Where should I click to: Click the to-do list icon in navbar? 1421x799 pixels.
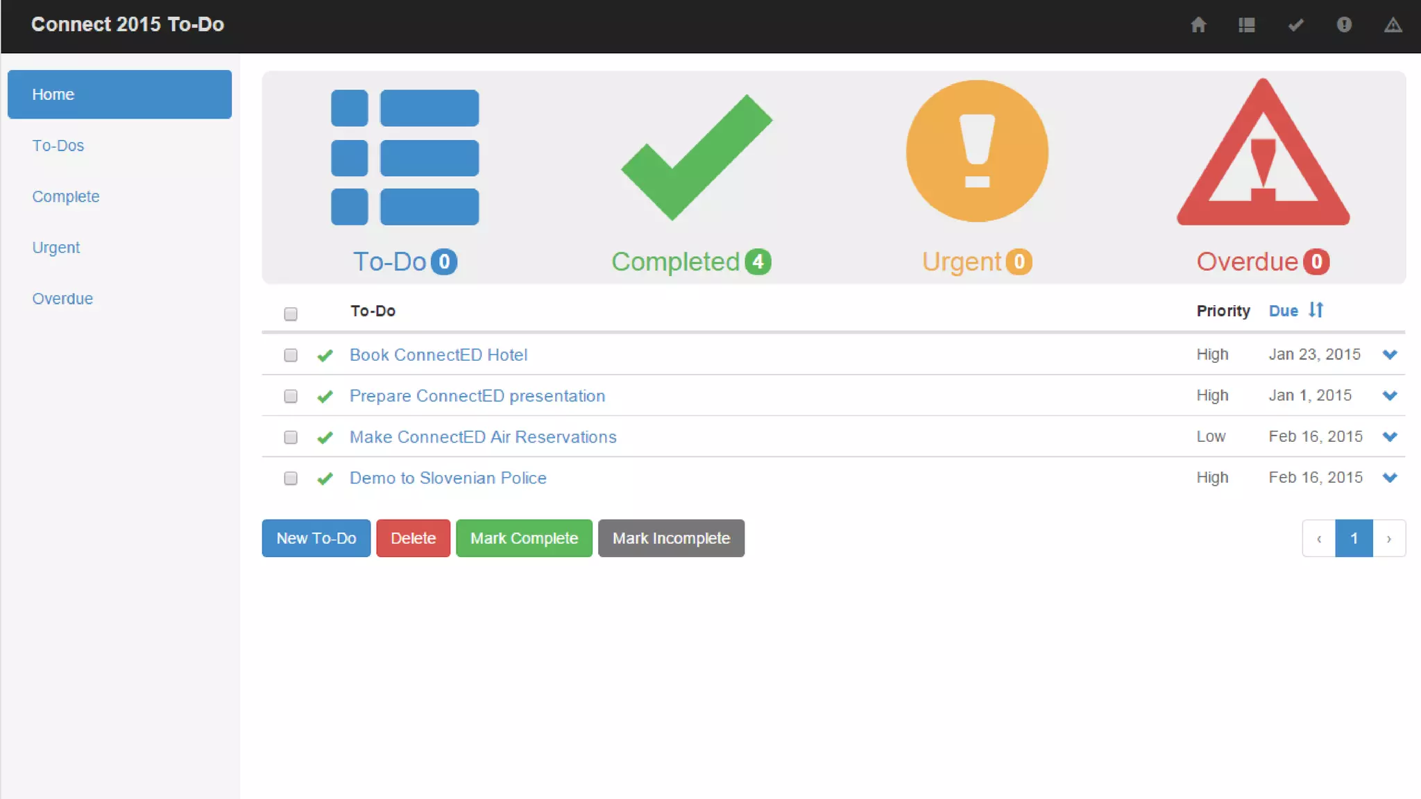click(x=1247, y=25)
